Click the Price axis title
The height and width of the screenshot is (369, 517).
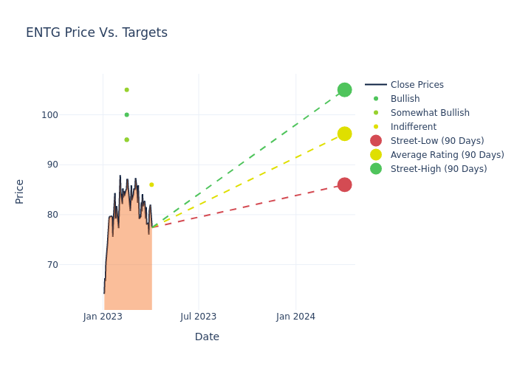tap(20, 191)
